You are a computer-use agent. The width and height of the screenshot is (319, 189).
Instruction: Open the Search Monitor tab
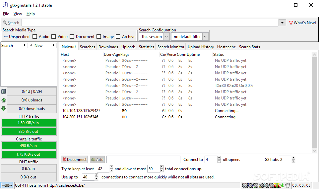click(171, 47)
